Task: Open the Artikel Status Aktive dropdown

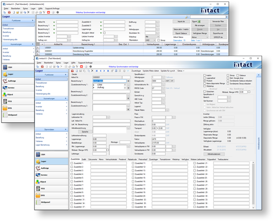Action: click(200, 37)
